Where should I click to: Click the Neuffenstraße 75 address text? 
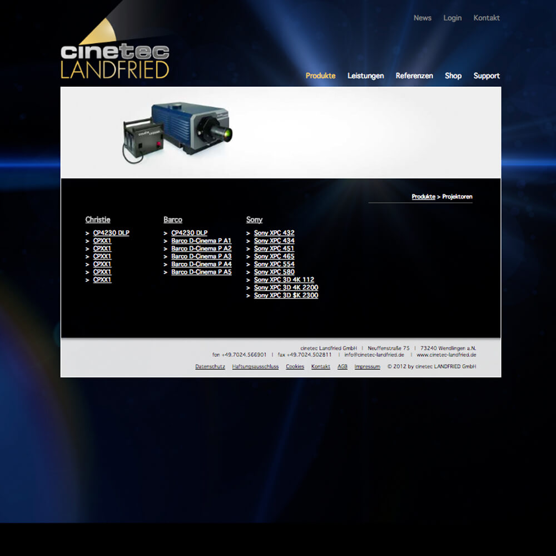pos(389,348)
